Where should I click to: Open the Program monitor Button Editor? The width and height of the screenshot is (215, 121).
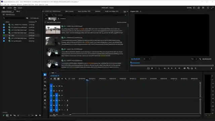(211, 68)
